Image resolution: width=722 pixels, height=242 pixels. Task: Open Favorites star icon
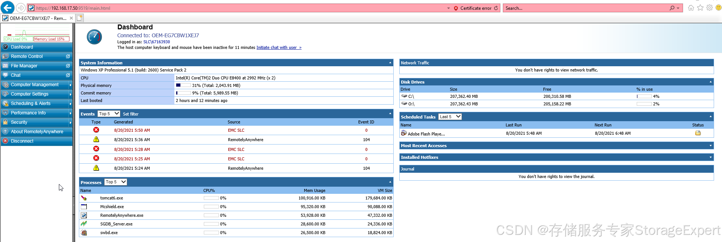coord(700,8)
